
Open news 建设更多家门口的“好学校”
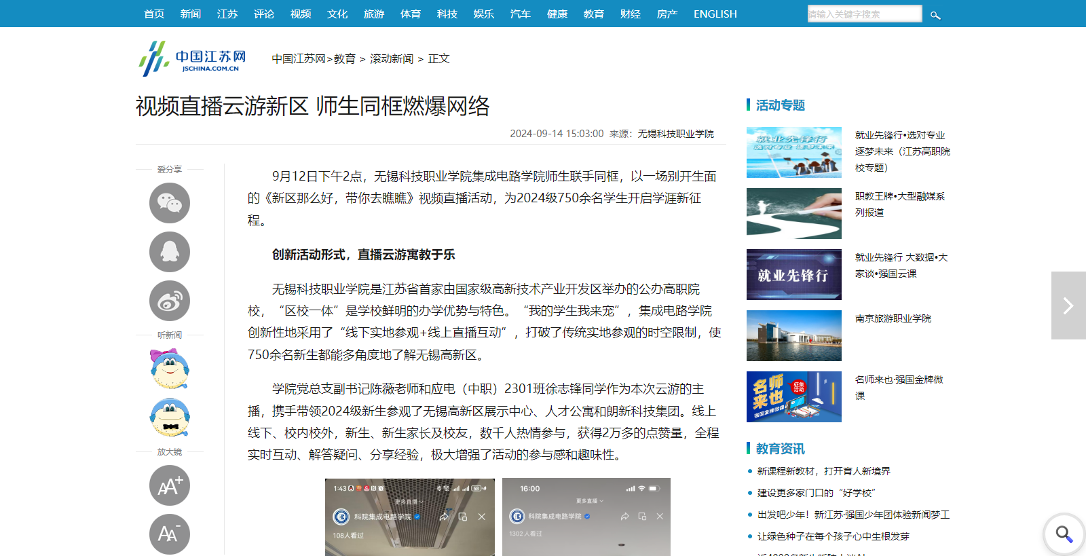(817, 493)
